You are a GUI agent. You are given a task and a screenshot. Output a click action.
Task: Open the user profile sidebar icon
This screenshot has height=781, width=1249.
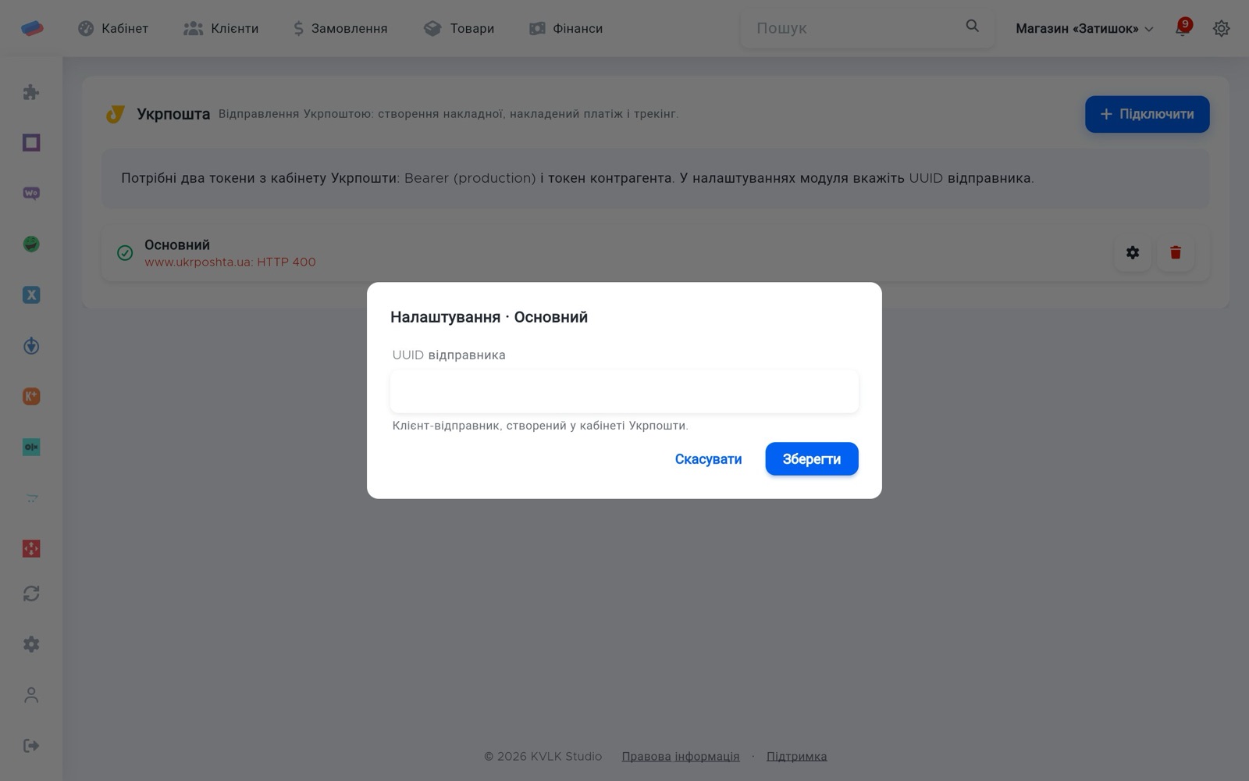[x=31, y=695]
